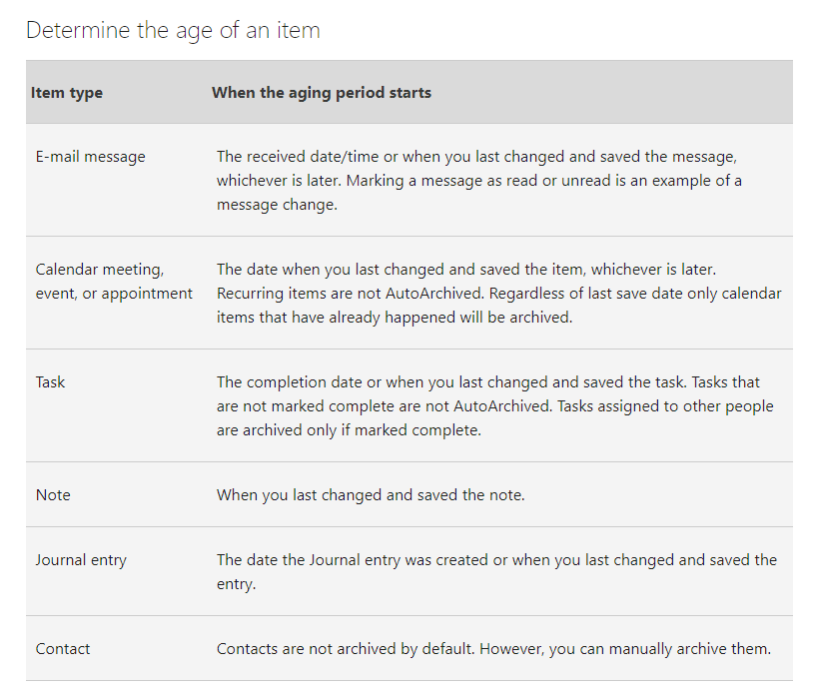Click 'When you last changed and saved the note' text

[x=371, y=494]
